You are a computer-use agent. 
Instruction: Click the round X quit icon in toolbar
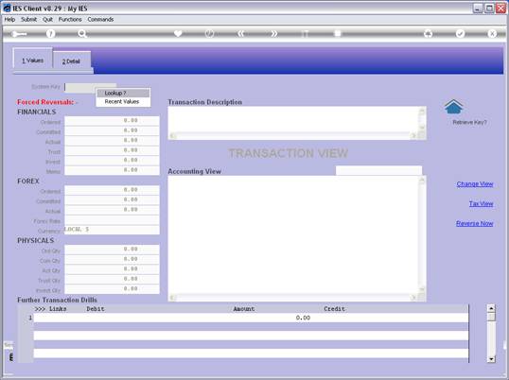click(x=492, y=33)
